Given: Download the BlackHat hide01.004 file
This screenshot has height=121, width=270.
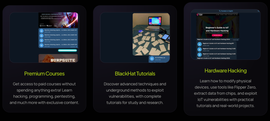Looking at the screenshot, I should point(41,45).
